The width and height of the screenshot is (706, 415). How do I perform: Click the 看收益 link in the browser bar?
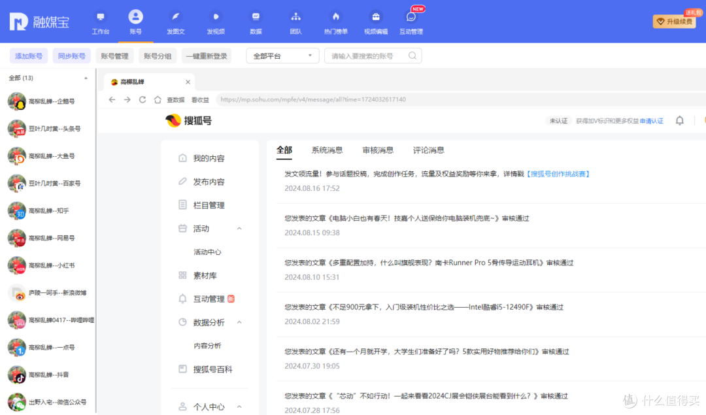[x=200, y=99]
